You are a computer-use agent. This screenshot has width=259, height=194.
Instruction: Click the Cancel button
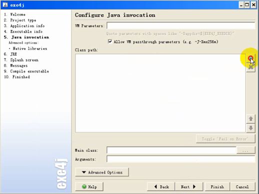tap(242, 186)
